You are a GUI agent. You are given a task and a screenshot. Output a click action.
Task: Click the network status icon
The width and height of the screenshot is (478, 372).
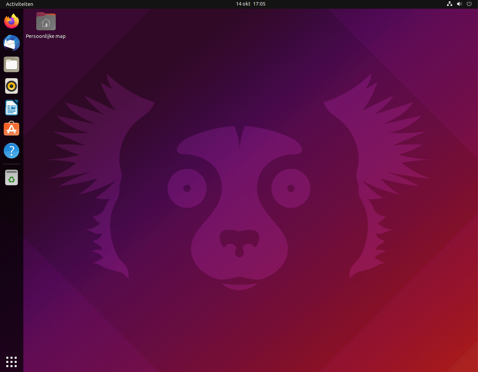click(x=449, y=4)
